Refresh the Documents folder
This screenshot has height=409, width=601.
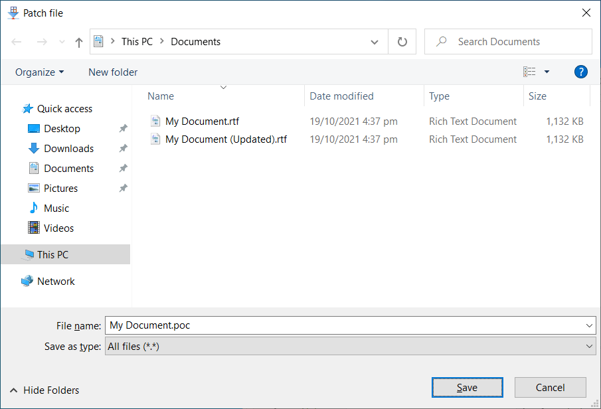402,41
